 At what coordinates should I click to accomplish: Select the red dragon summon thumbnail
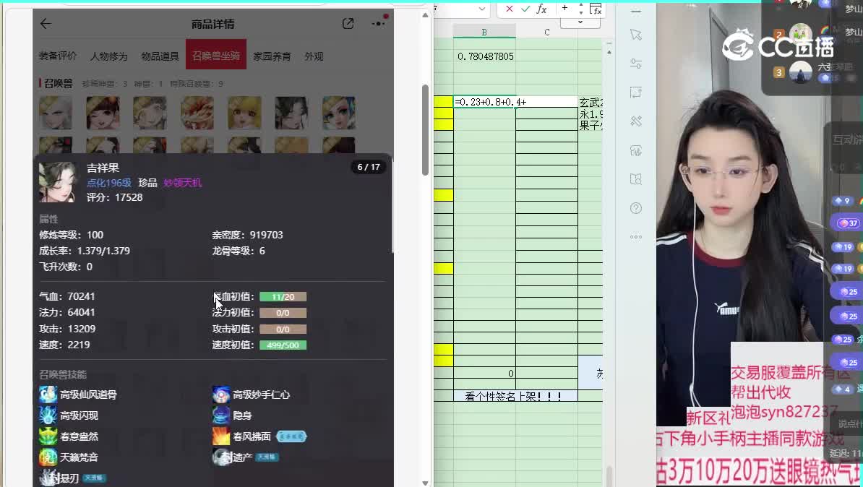click(197, 113)
